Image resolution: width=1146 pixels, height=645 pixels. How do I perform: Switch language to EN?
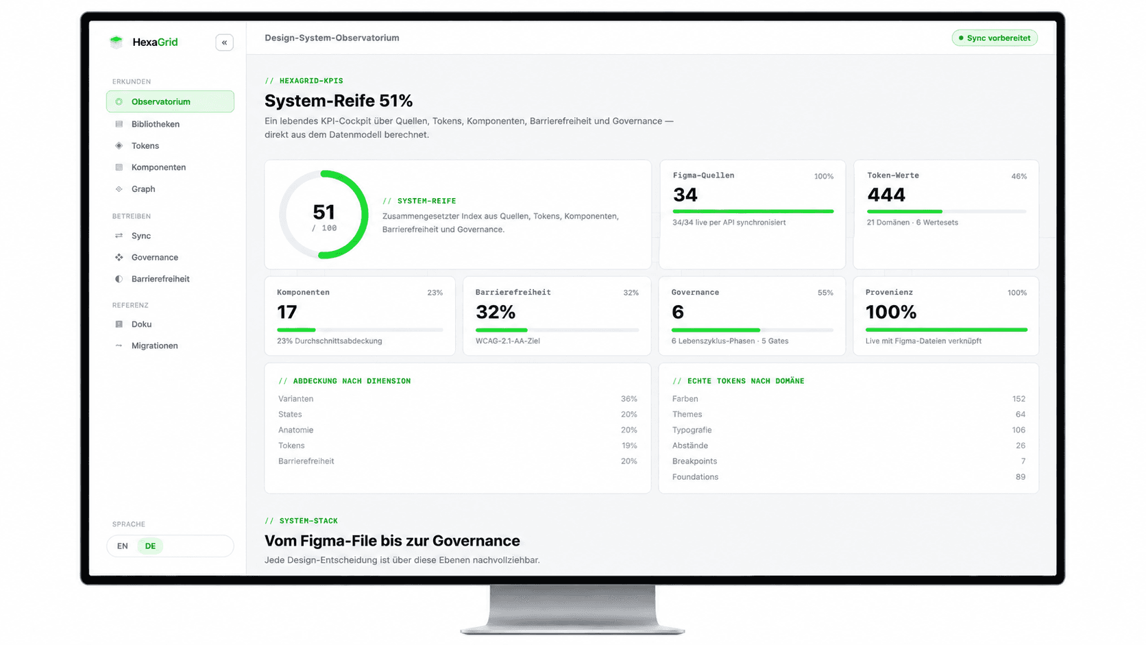pyautogui.click(x=123, y=546)
